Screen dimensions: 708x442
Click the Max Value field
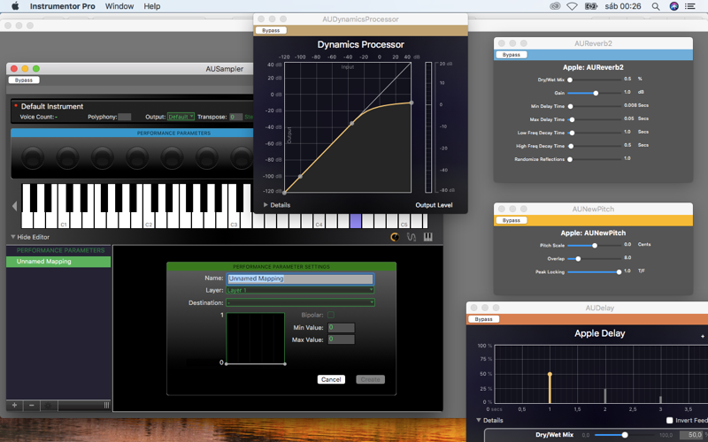(341, 339)
